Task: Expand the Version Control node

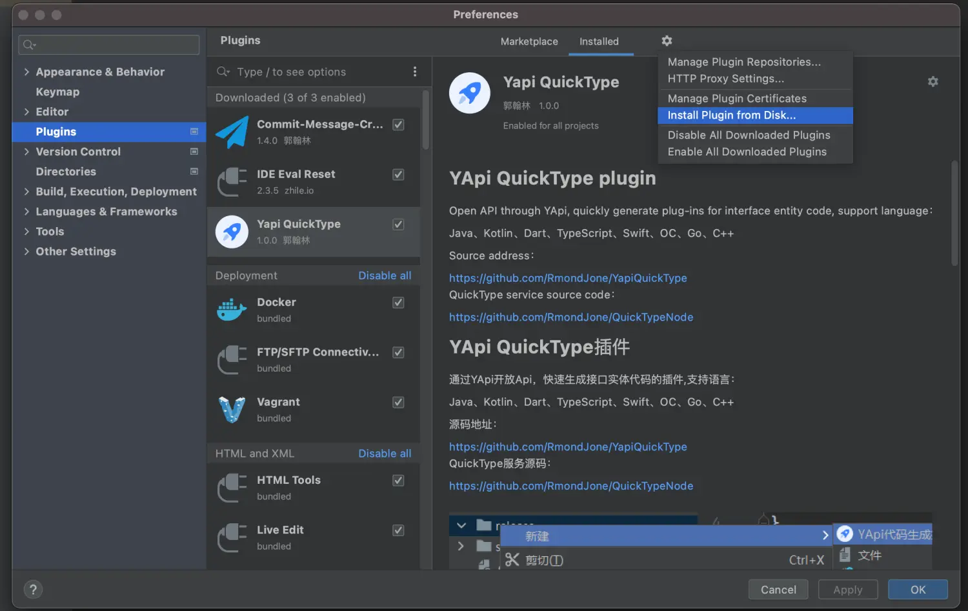Action: coord(26,152)
